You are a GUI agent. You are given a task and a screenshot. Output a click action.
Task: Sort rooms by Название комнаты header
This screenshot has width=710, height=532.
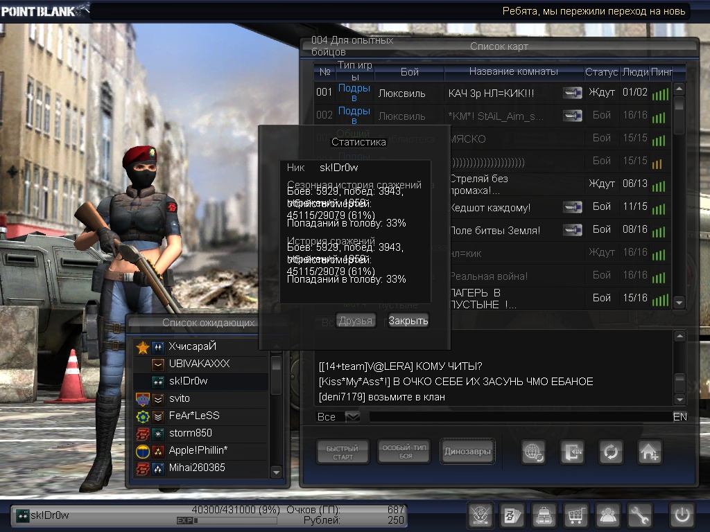tap(514, 71)
